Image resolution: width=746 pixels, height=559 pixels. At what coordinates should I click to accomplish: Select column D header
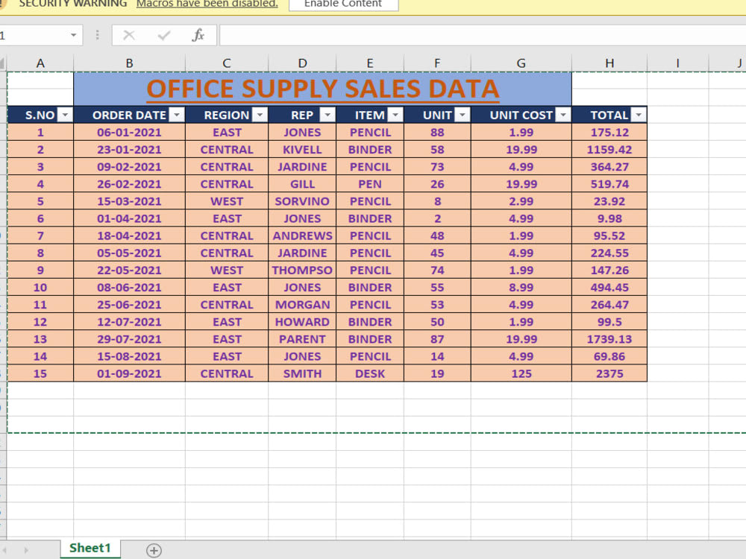point(302,63)
